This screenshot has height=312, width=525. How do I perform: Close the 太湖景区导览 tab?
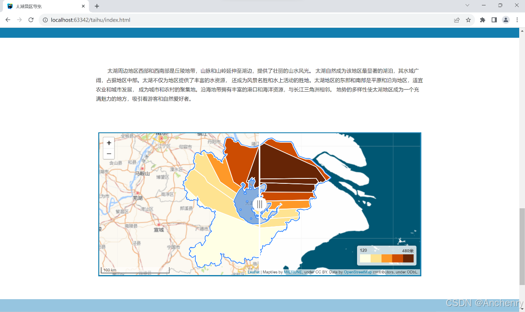click(83, 6)
